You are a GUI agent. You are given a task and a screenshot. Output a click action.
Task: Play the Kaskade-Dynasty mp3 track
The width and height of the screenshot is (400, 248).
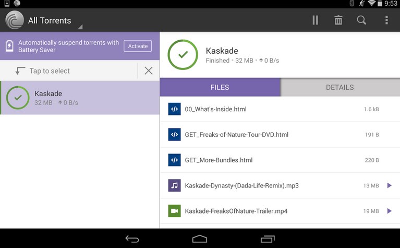[389, 185]
